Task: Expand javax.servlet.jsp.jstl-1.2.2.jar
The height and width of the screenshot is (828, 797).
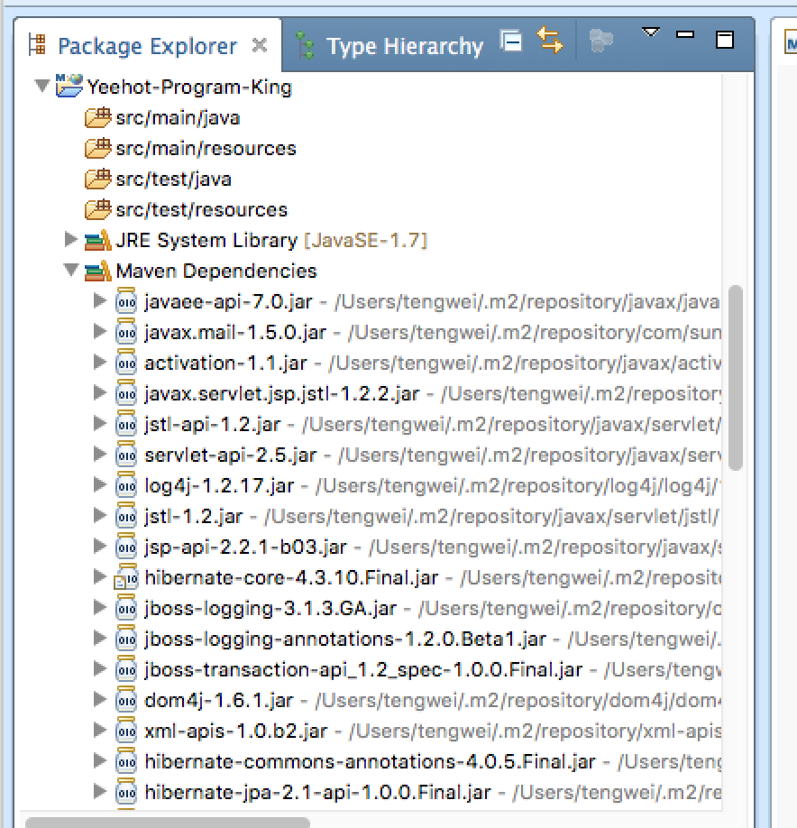Action: (99, 393)
